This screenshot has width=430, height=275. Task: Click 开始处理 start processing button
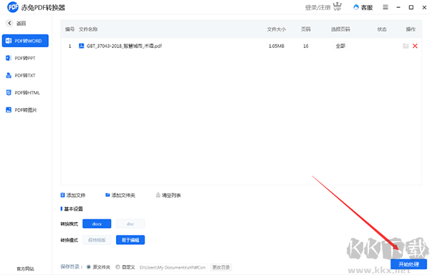[408, 264]
